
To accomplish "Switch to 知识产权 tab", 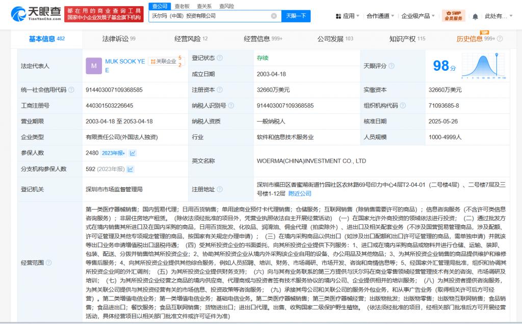I will coord(407,39).
